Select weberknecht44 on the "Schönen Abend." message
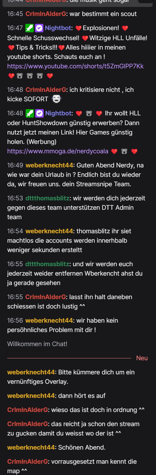The width and height of the screenshot is (156, 475). (31, 448)
